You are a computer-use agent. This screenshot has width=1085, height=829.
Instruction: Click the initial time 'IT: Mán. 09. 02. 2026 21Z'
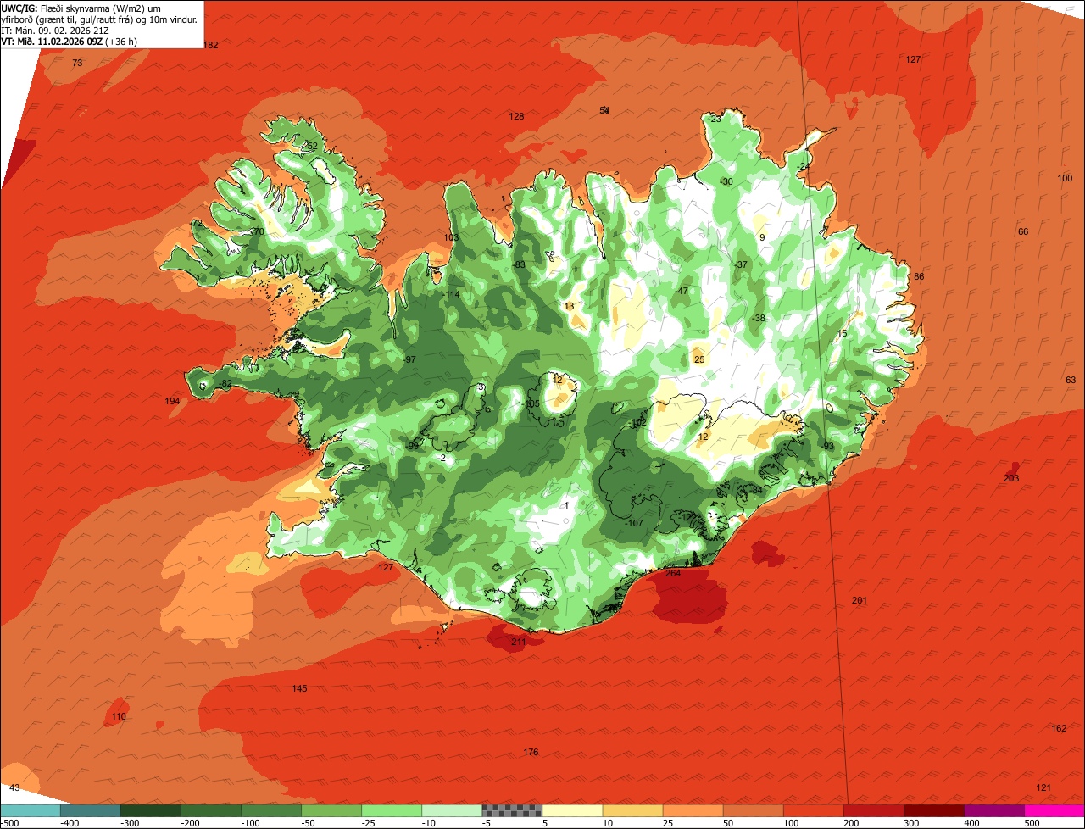(x=57, y=30)
